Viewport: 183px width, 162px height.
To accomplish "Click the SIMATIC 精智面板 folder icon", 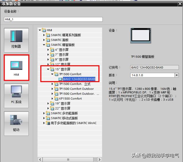I will 48,45.
